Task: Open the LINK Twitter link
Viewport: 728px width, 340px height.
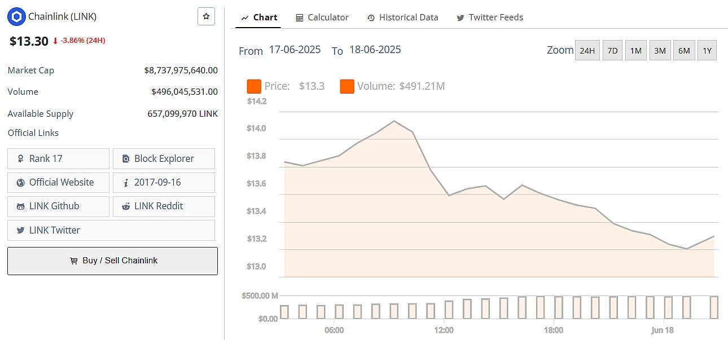Action: [x=111, y=230]
